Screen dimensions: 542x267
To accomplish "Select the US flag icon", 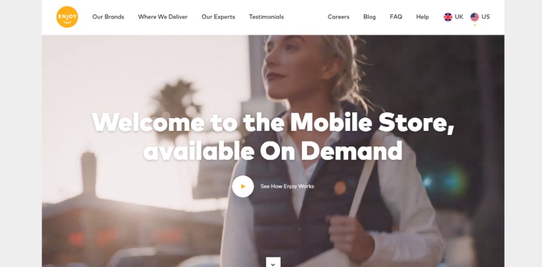I will click(x=475, y=17).
